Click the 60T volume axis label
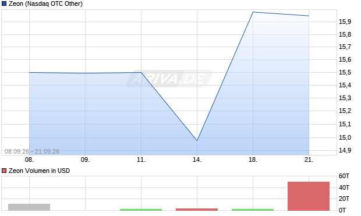The height and width of the screenshot is (216, 361). click(x=344, y=176)
